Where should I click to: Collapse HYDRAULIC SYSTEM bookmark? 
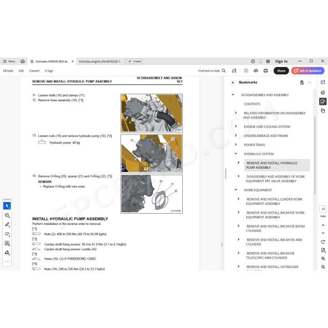(x=236, y=154)
